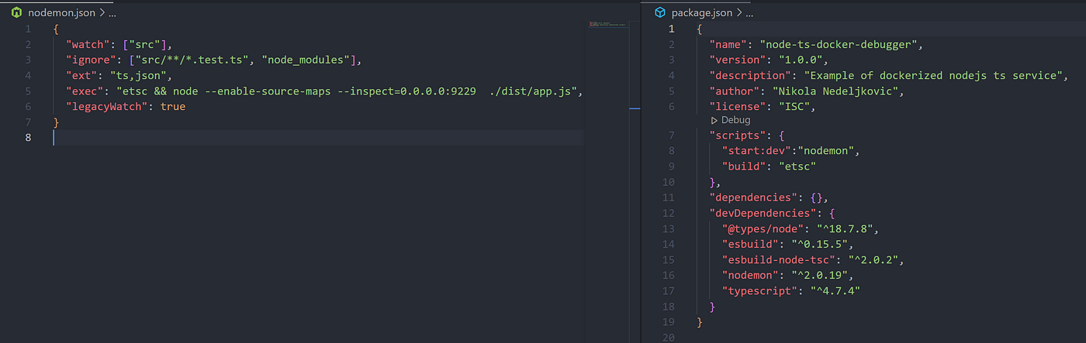Select line number 5 in nodemon.json

point(27,91)
